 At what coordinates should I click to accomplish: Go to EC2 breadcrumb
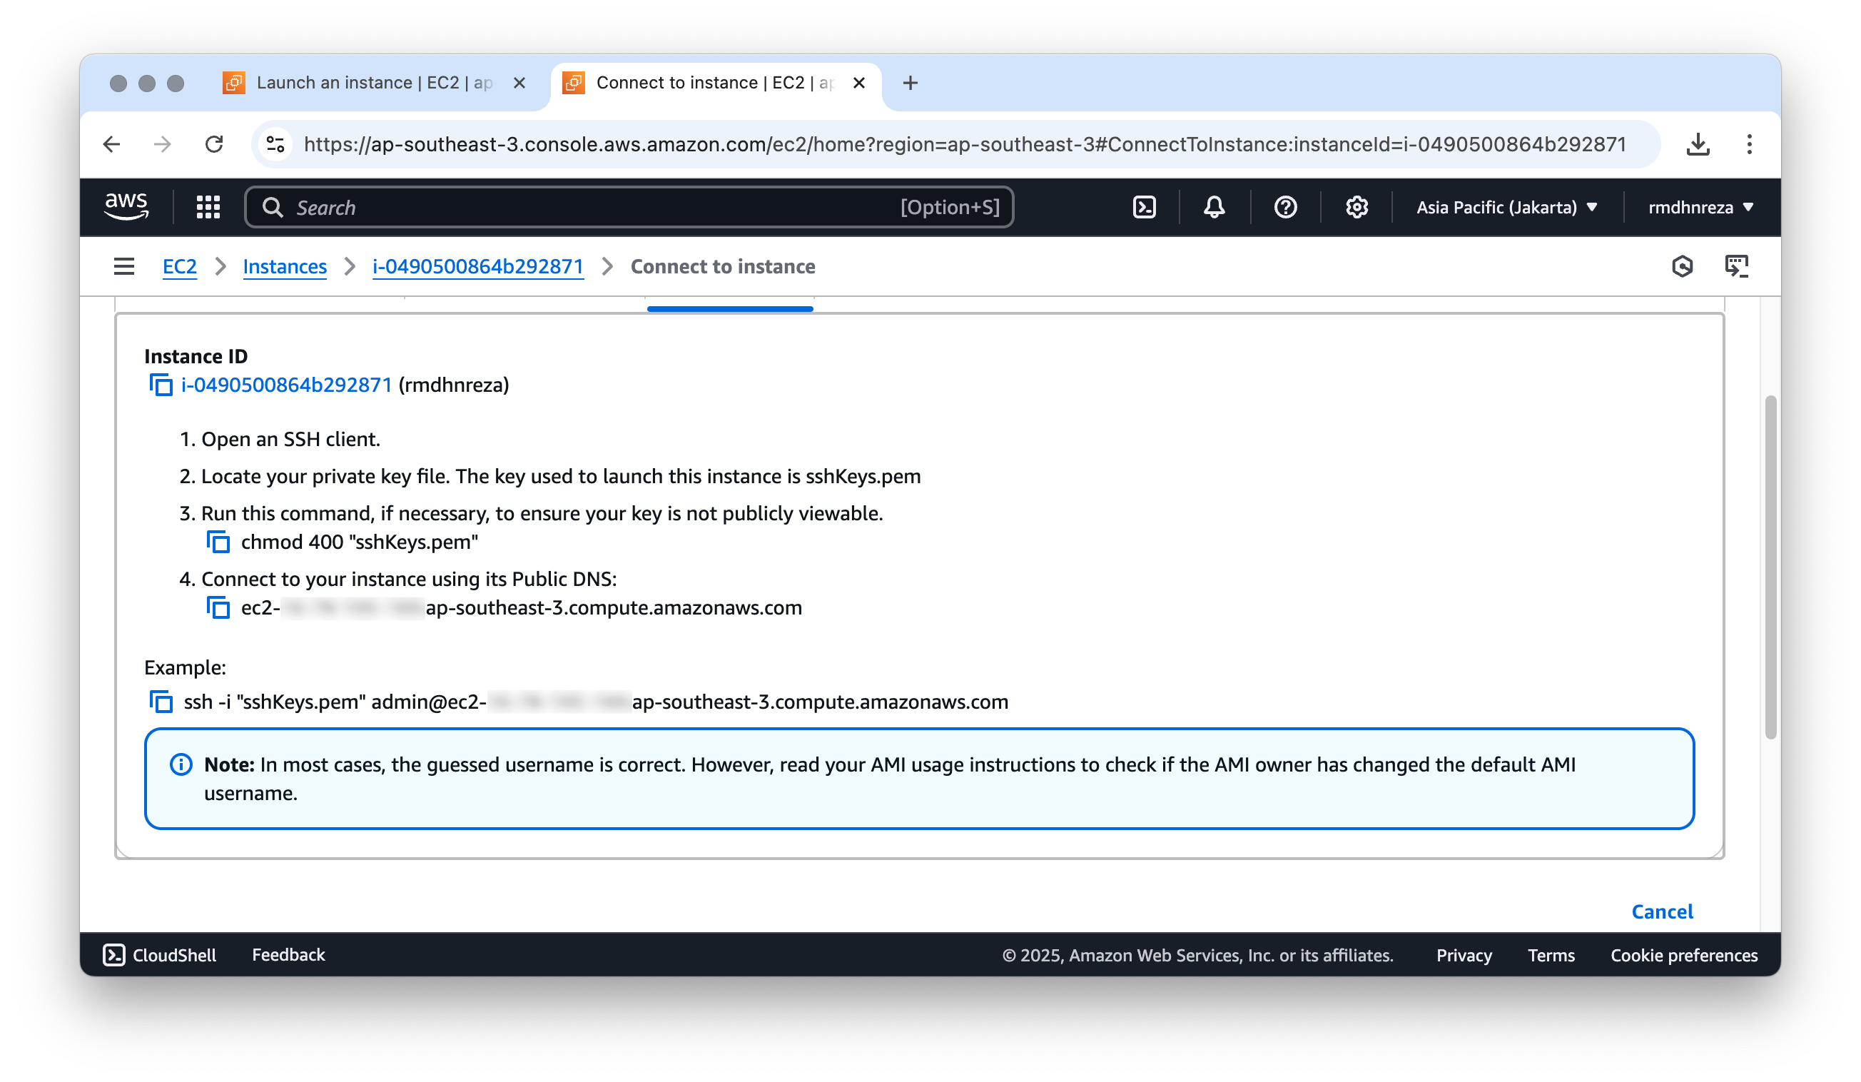[179, 267]
